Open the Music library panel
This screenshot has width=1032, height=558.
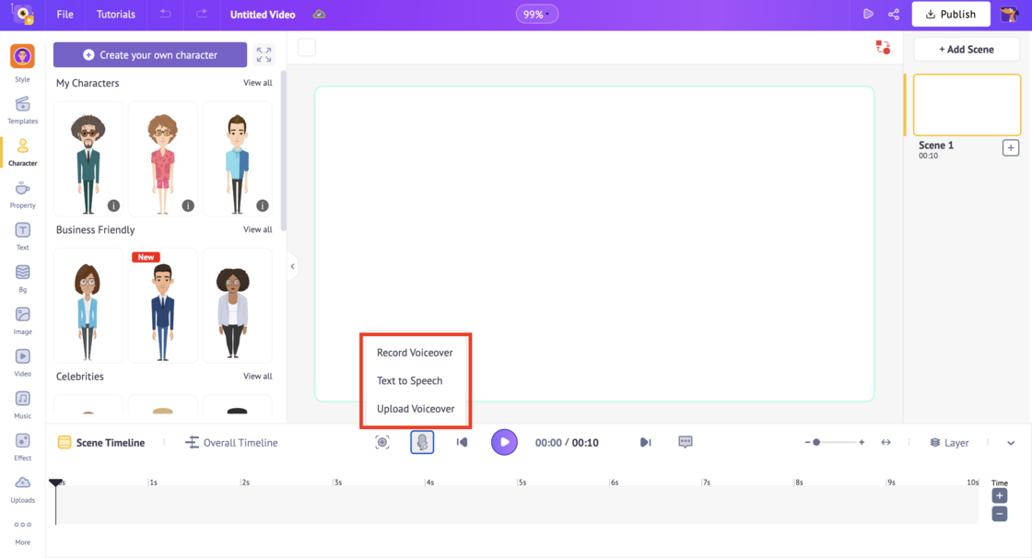[22, 401]
